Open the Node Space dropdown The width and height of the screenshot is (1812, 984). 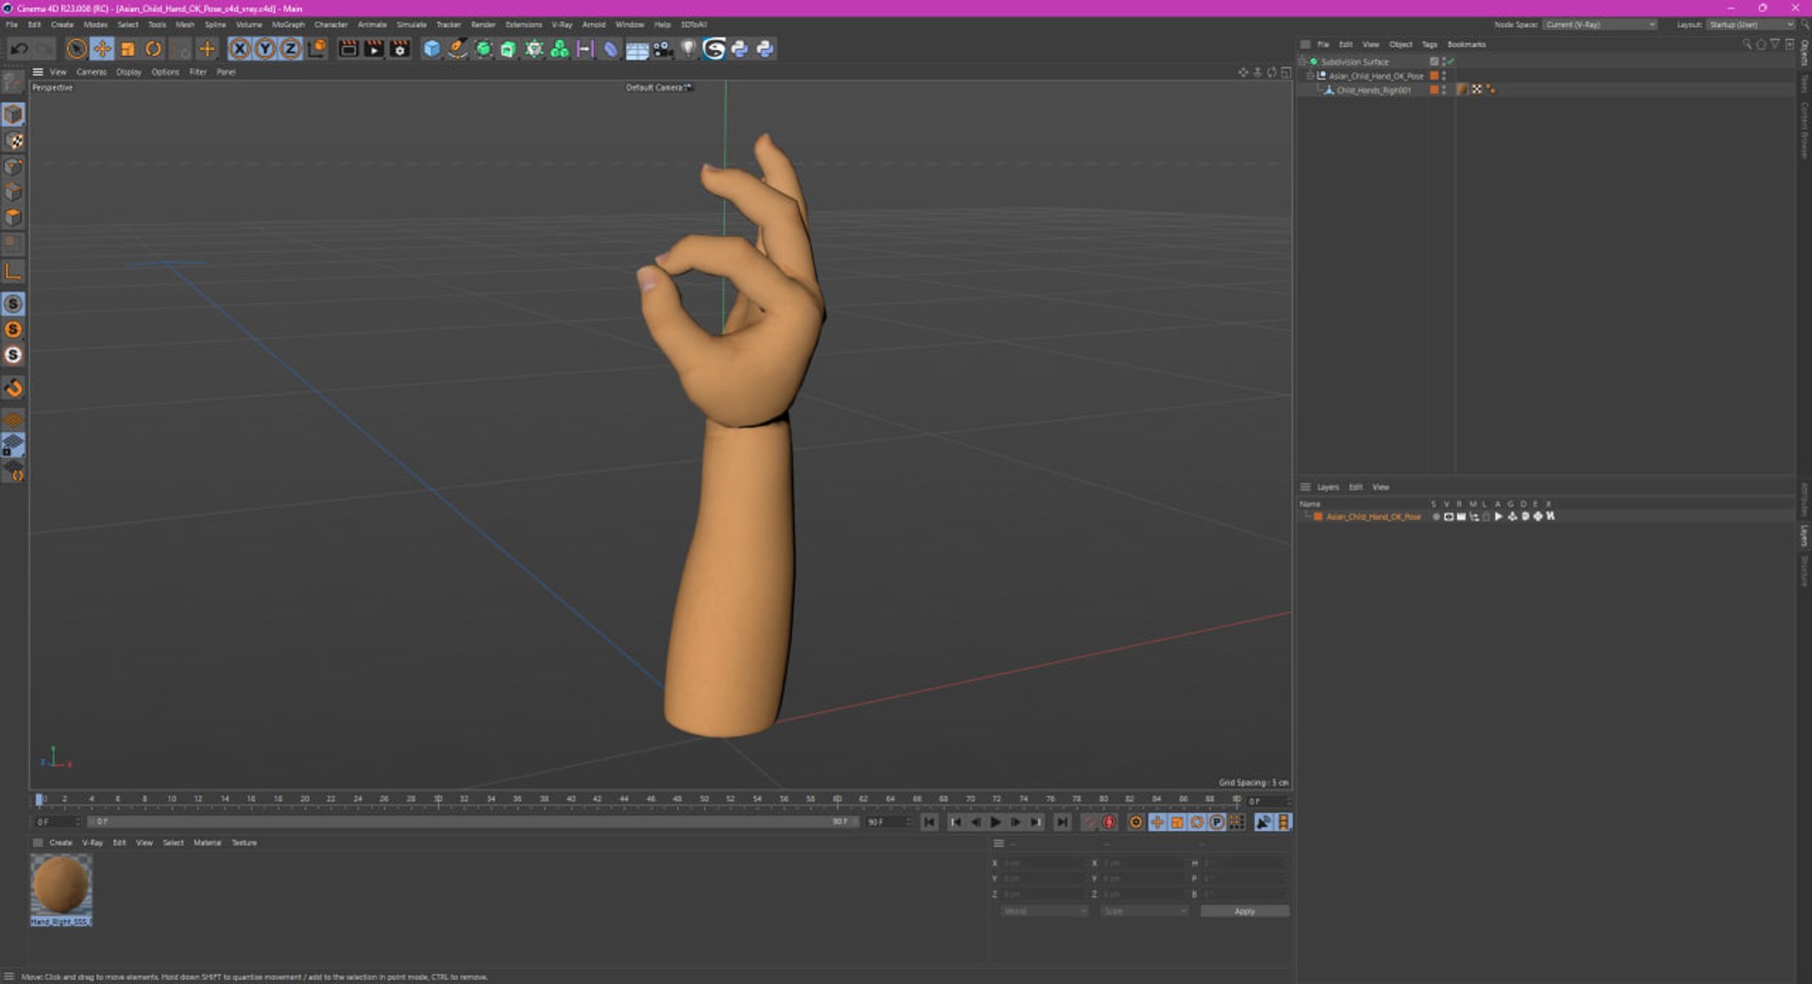(1600, 25)
